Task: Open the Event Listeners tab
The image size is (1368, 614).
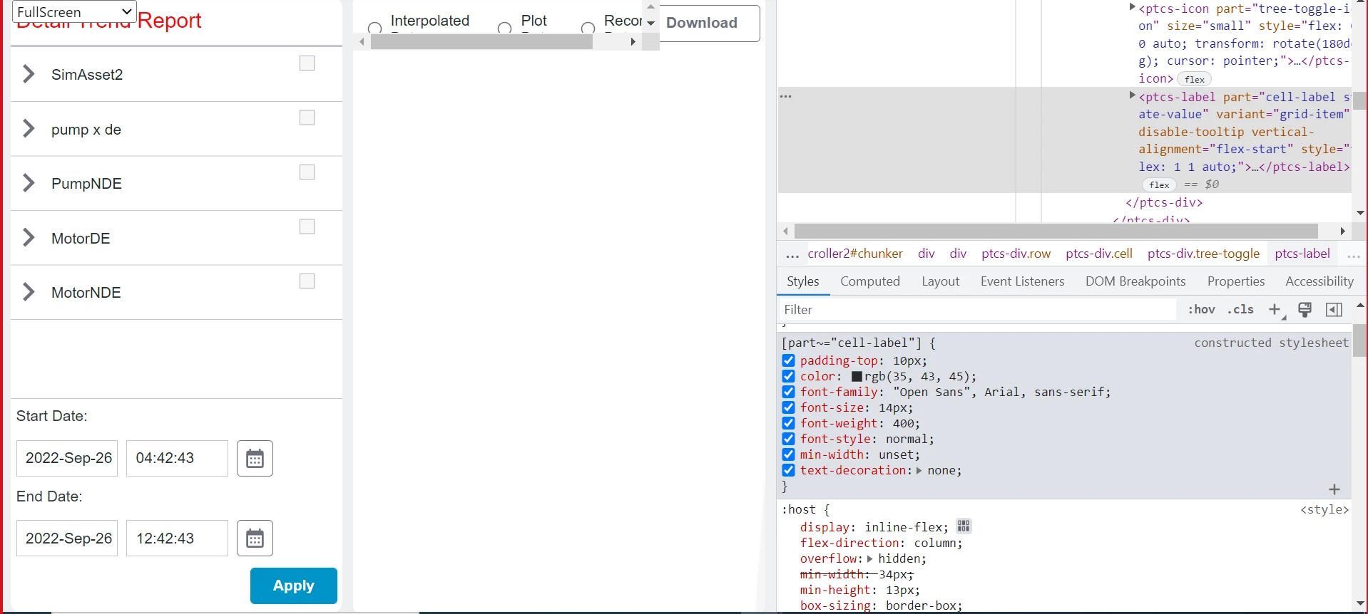Action: tap(1022, 281)
